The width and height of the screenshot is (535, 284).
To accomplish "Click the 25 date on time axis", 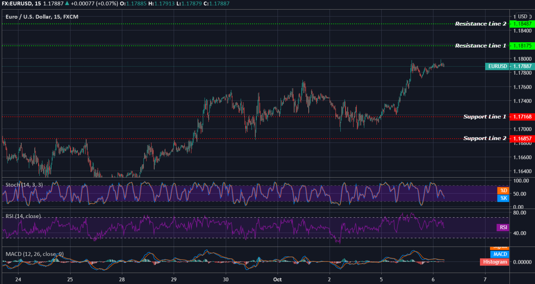I will point(70,279).
